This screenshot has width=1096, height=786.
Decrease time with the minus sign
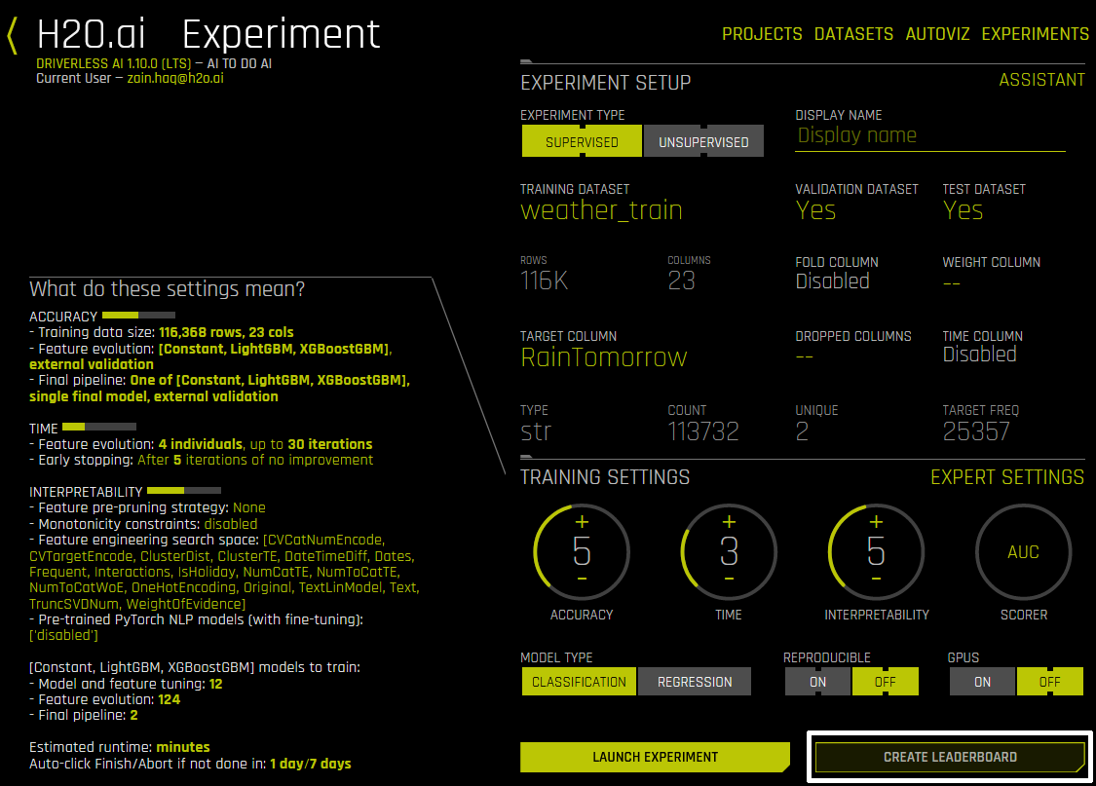click(x=729, y=580)
